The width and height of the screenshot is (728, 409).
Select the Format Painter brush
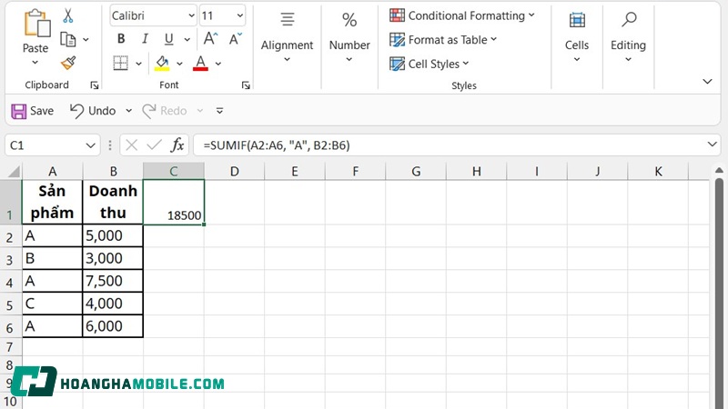coord(68,63)
